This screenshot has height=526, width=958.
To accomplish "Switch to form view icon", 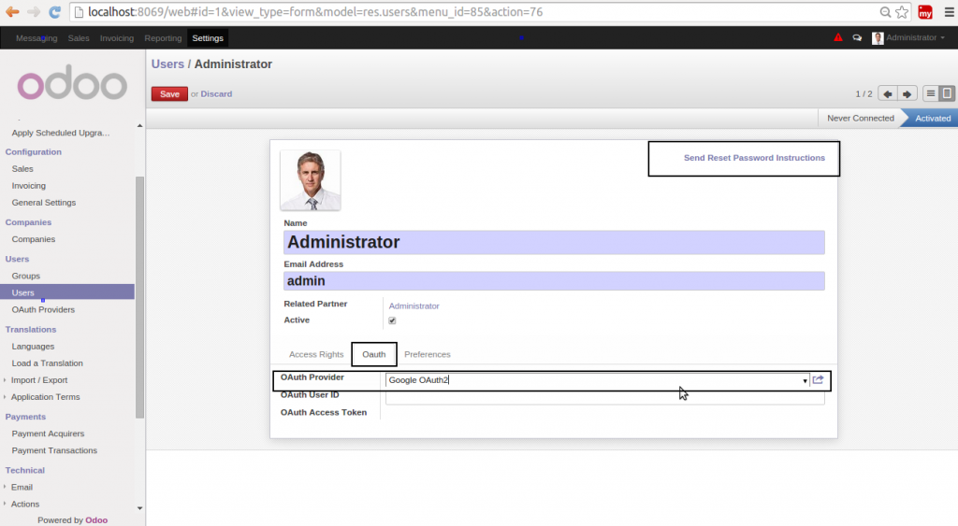I will click(947, 93).
